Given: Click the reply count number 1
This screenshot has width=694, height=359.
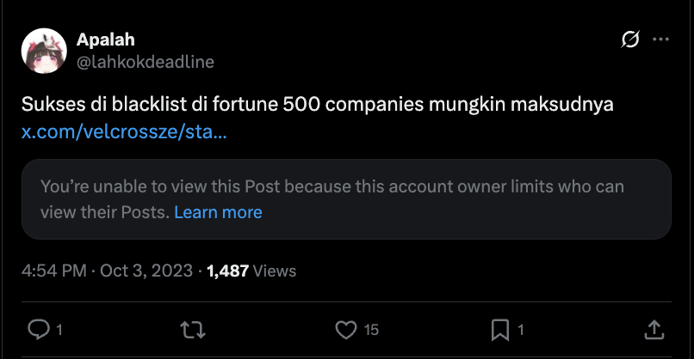Looking at the screenshot, I should [59, 329].
